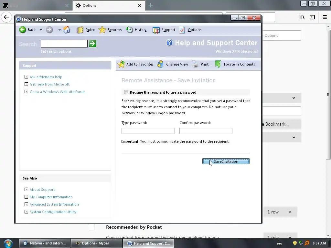Switch to Options - Mypal taskbar button
The image size is (331, 248).
tap(96, 243)
